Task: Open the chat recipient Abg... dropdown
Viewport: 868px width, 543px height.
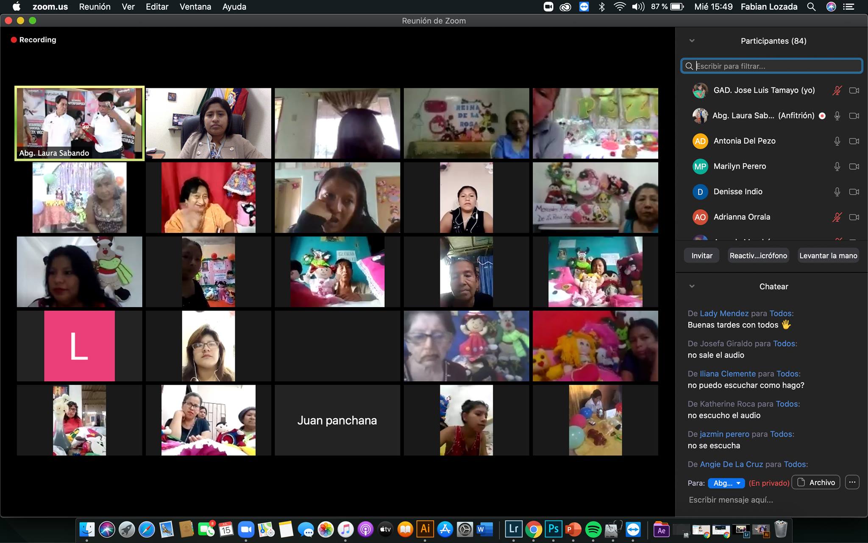Action: point(726,483)
